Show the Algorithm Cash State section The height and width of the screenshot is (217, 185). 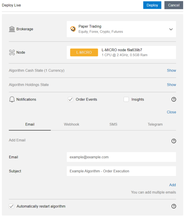[x=171, y=70]
